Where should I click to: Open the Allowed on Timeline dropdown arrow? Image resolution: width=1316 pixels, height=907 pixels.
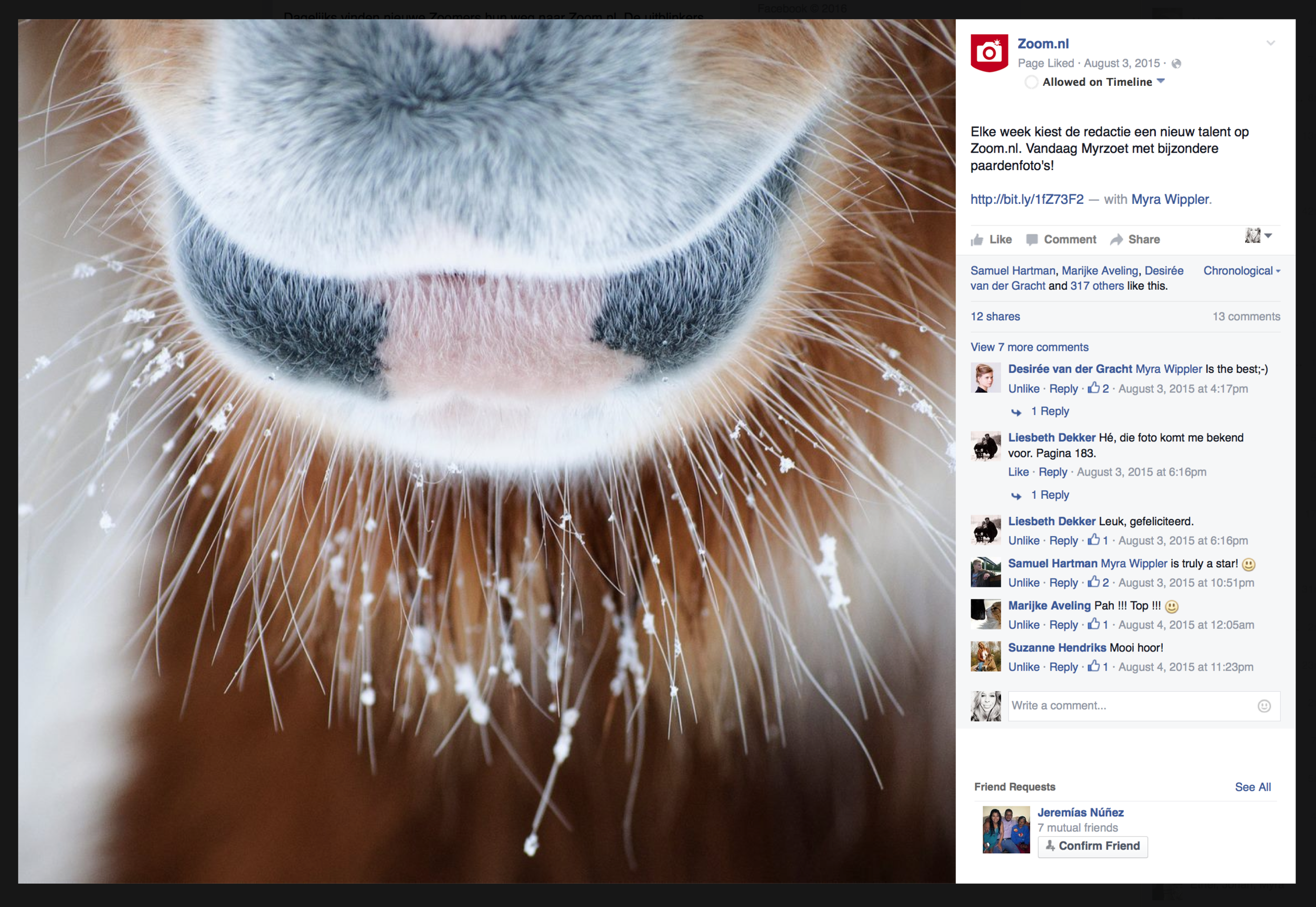[1160, 81]
